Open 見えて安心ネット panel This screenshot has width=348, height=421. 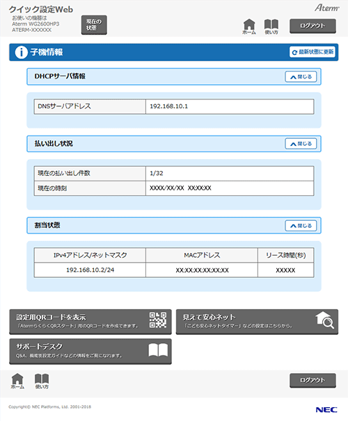257,322
